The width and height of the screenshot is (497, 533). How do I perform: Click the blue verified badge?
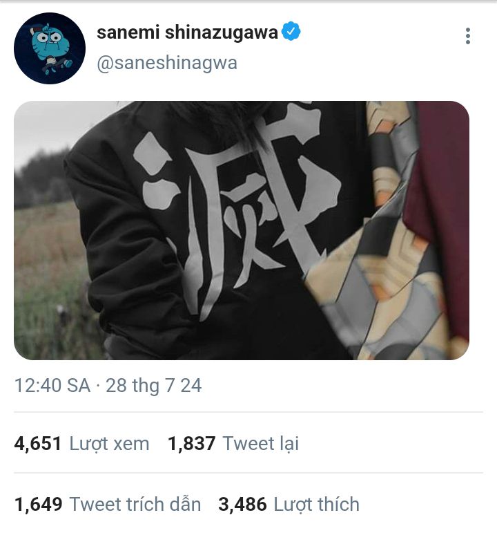[291, 32]
